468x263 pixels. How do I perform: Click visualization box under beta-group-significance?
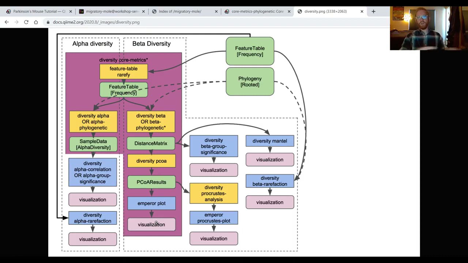pos(214,170)
